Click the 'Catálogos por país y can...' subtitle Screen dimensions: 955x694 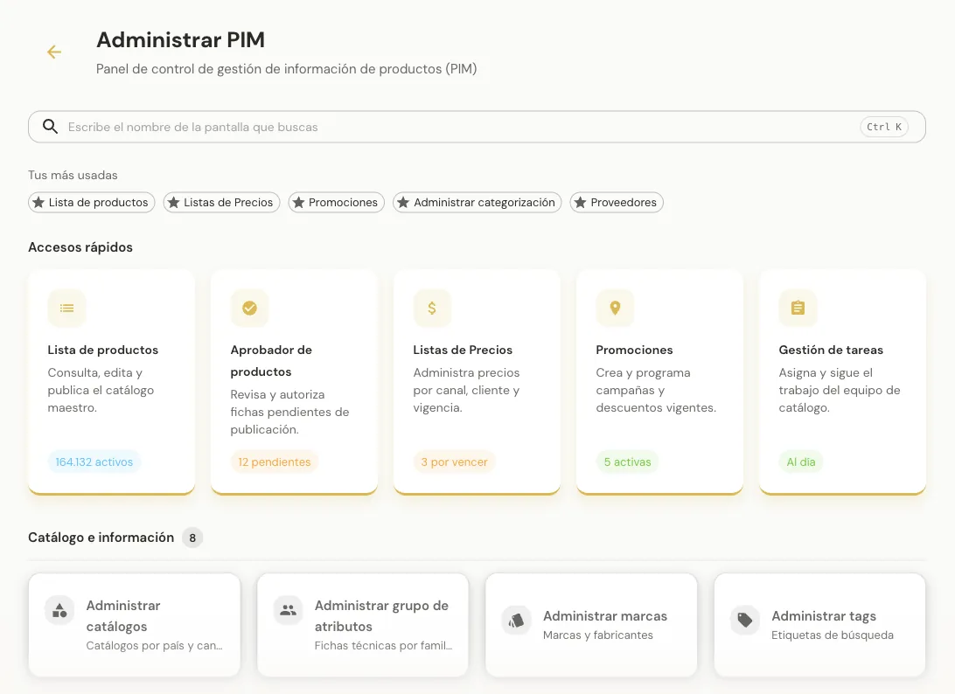(x=154, y=645)
